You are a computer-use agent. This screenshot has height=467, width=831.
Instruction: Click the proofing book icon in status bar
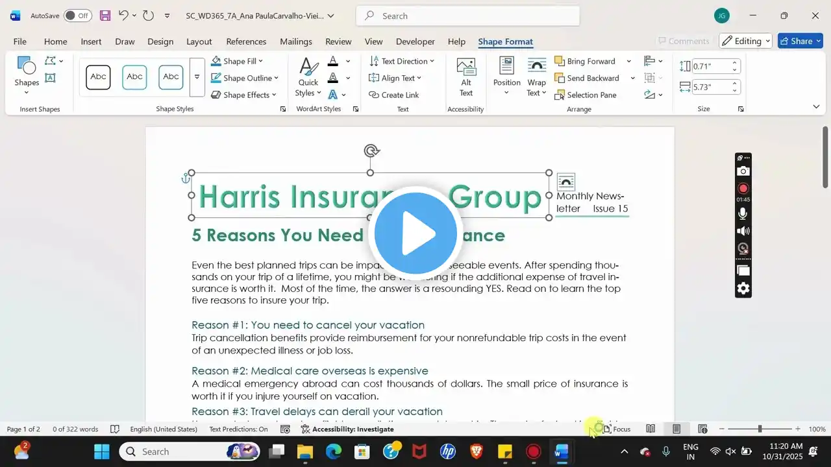(115, 429)
